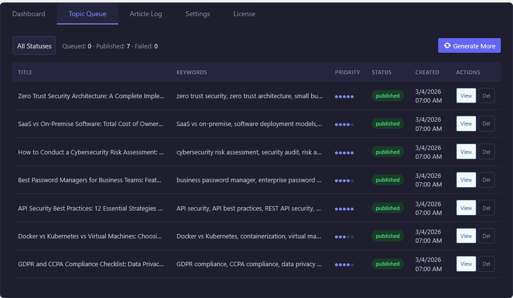The height and width of the screenshot is (298, 513).
Task: Click the published badge on the first row
Action: click(x=387, y=96)
